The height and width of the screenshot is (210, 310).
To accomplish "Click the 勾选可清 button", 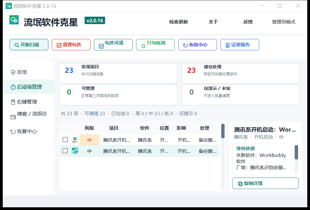I will point(113,45).
